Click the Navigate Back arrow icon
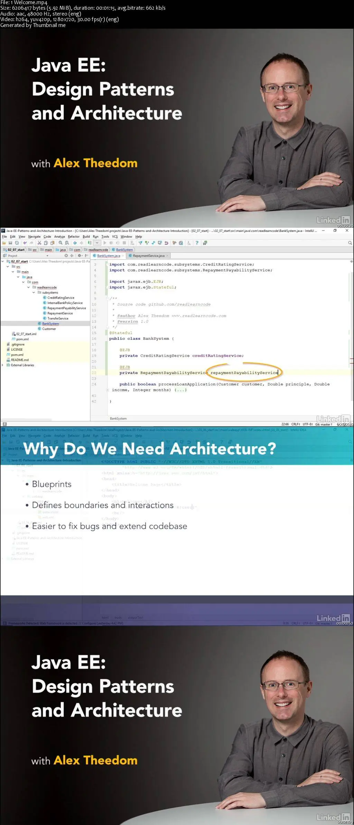Screen dimensions: 354x825 (75, 243)
